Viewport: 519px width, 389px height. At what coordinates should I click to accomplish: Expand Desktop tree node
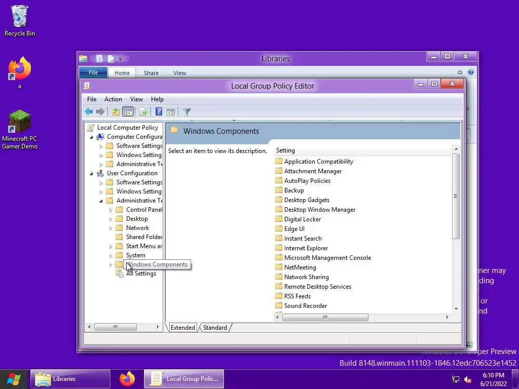click(x=110, y=219)
